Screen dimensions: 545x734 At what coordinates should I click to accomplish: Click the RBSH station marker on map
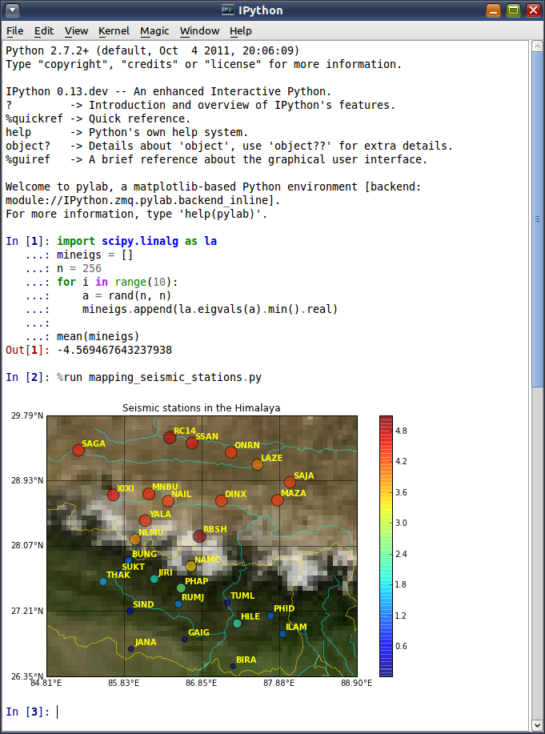click(x=199, y=536)
